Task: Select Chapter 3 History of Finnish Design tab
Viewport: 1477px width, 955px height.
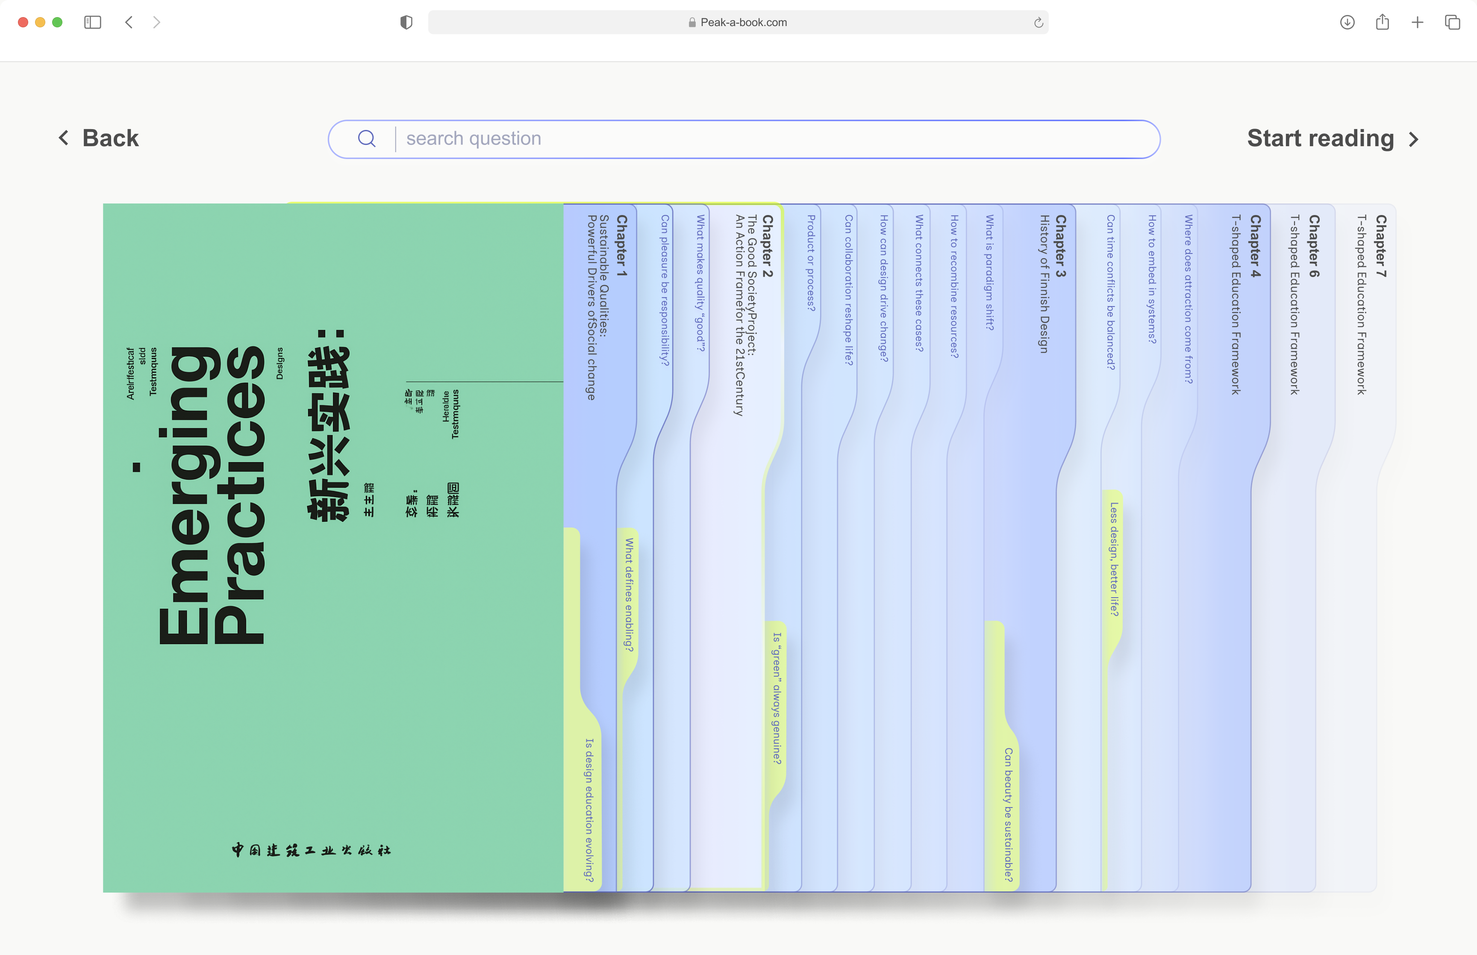Action: (x=1053, y=283)
